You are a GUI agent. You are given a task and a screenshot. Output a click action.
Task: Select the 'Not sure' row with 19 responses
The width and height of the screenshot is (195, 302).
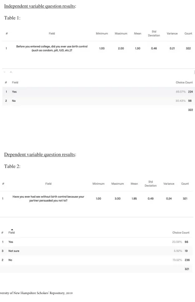point(96,251)
